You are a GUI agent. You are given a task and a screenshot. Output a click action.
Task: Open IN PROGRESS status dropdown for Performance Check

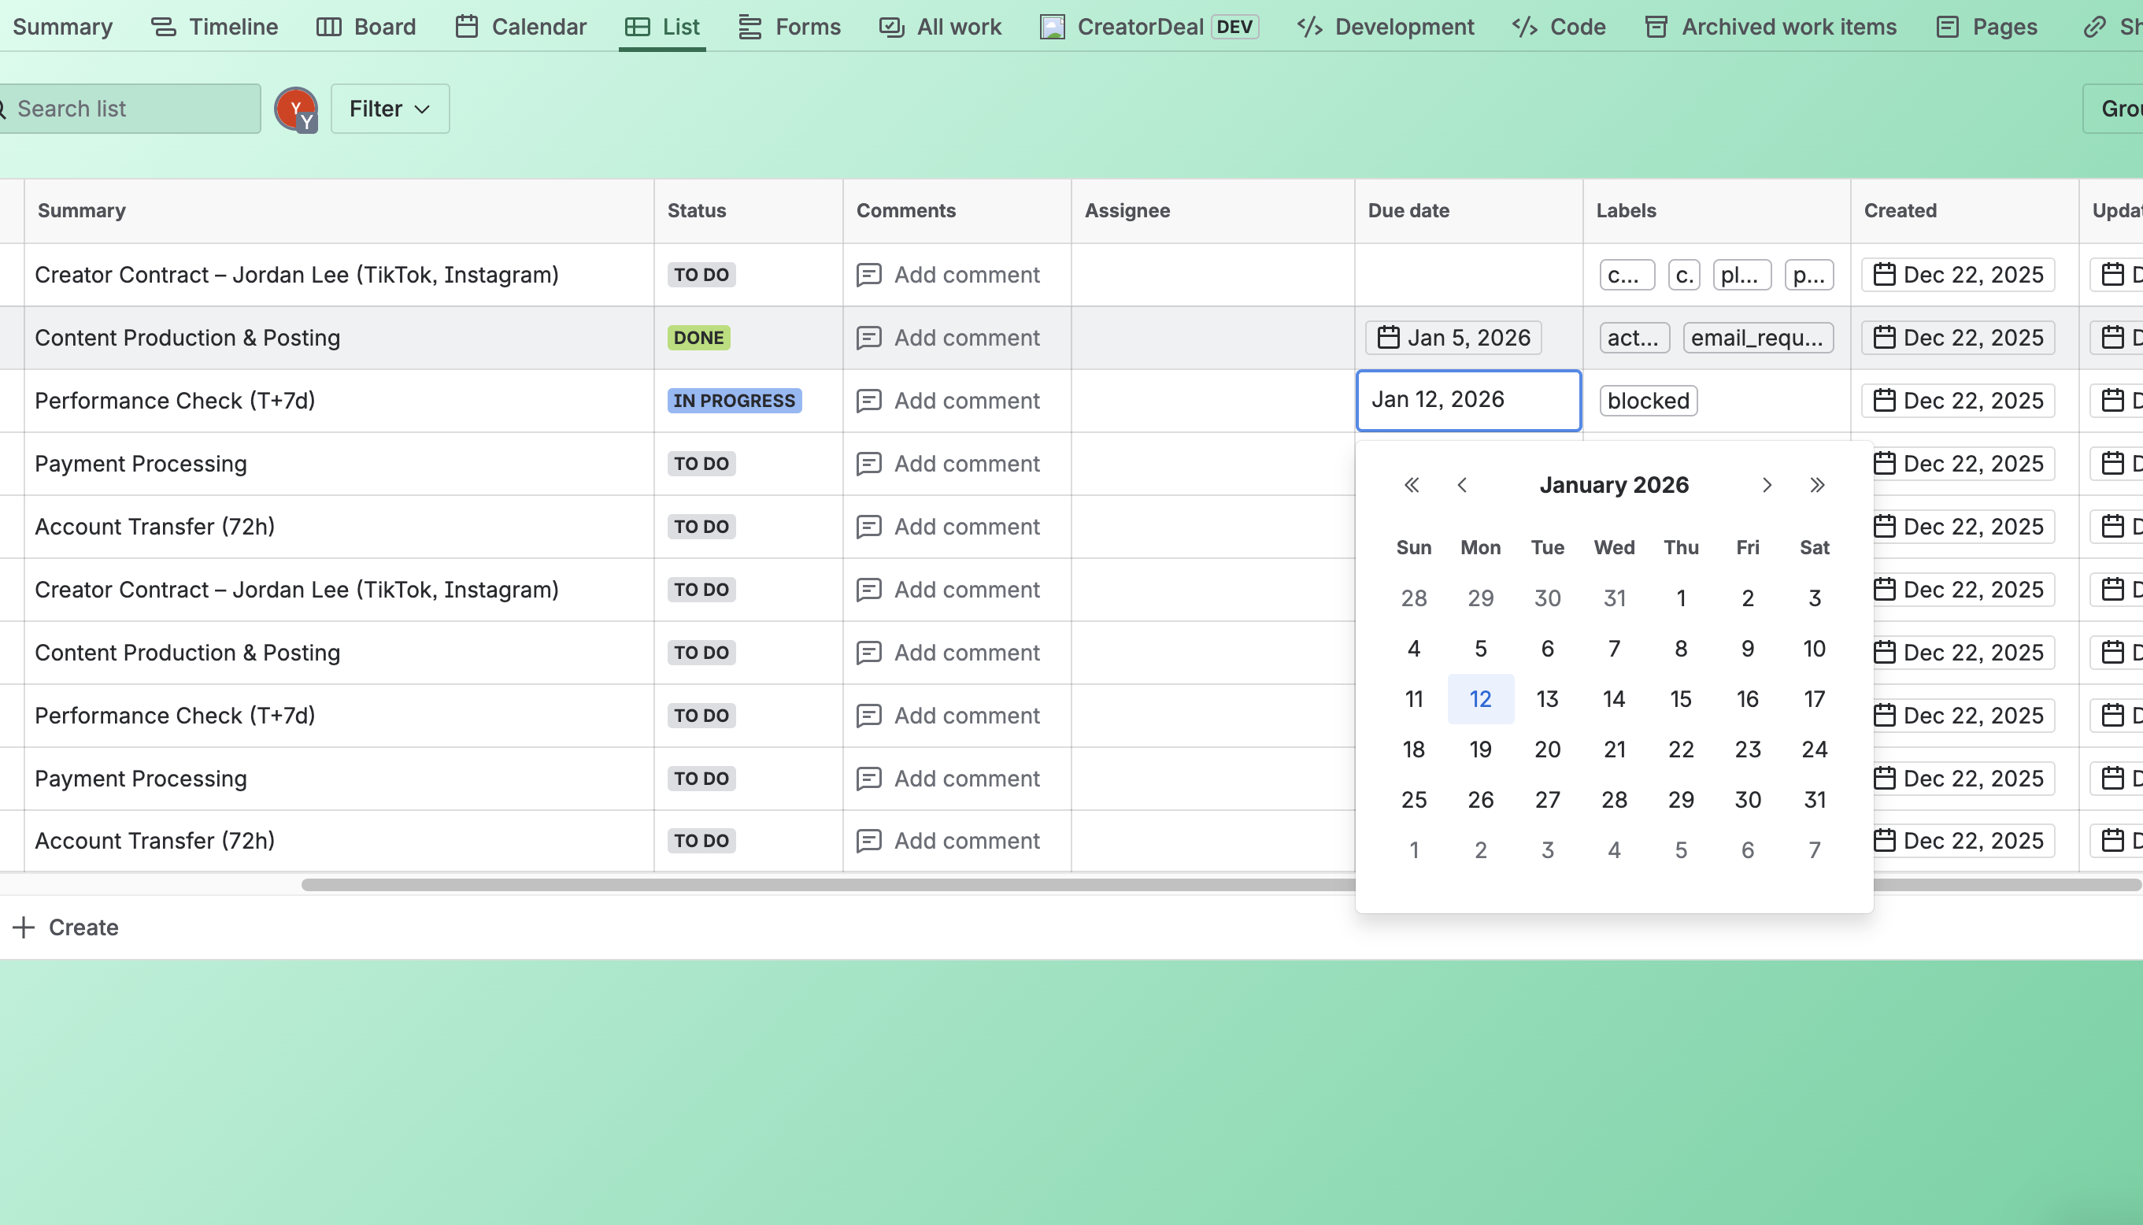tap(734, 402)
